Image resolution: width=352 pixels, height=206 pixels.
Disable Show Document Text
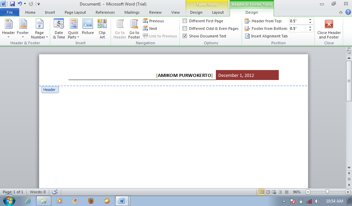pyautogui.click(x=185, y=36)
